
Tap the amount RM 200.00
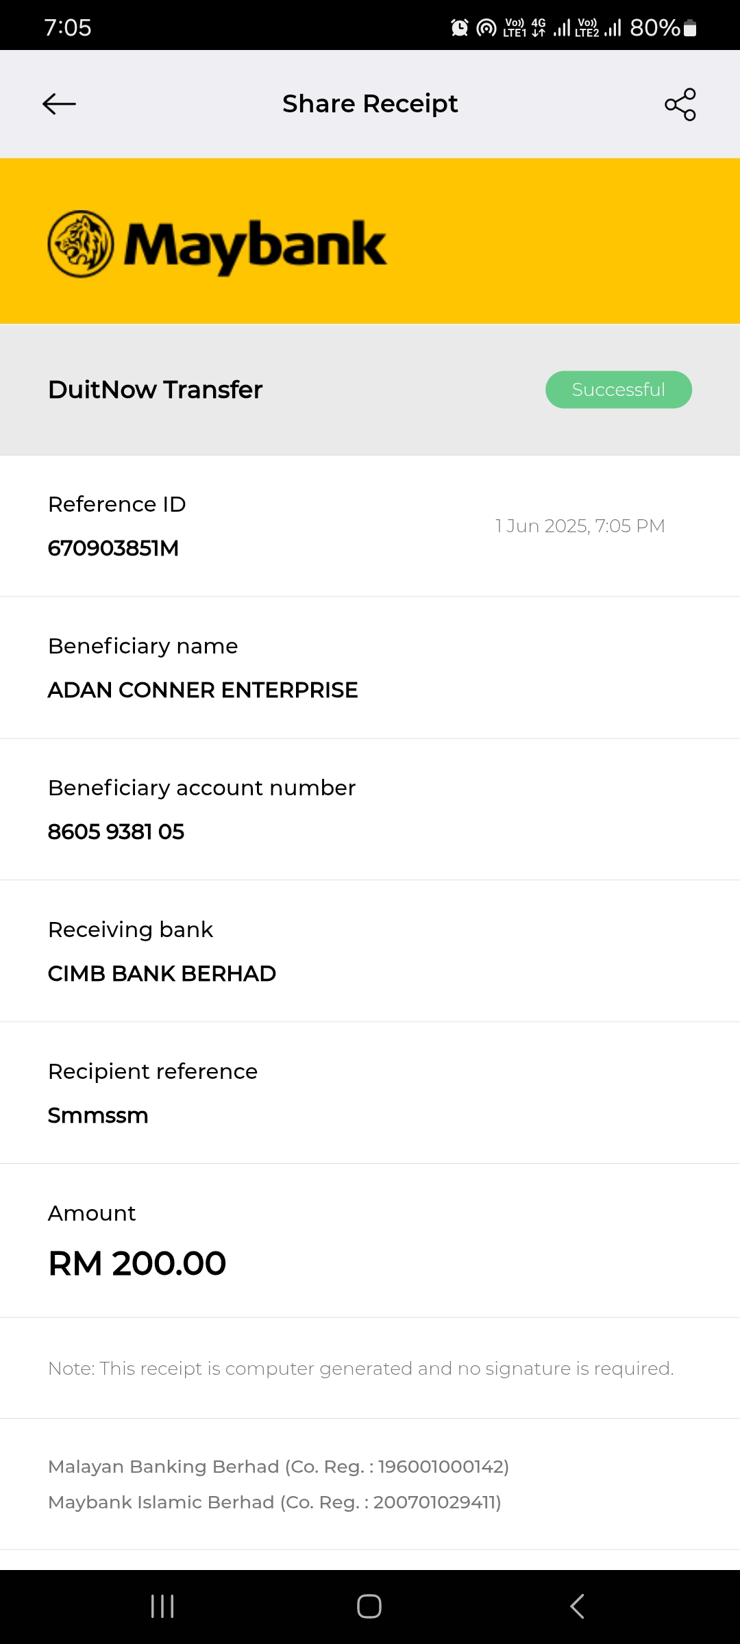[137, 1263]
